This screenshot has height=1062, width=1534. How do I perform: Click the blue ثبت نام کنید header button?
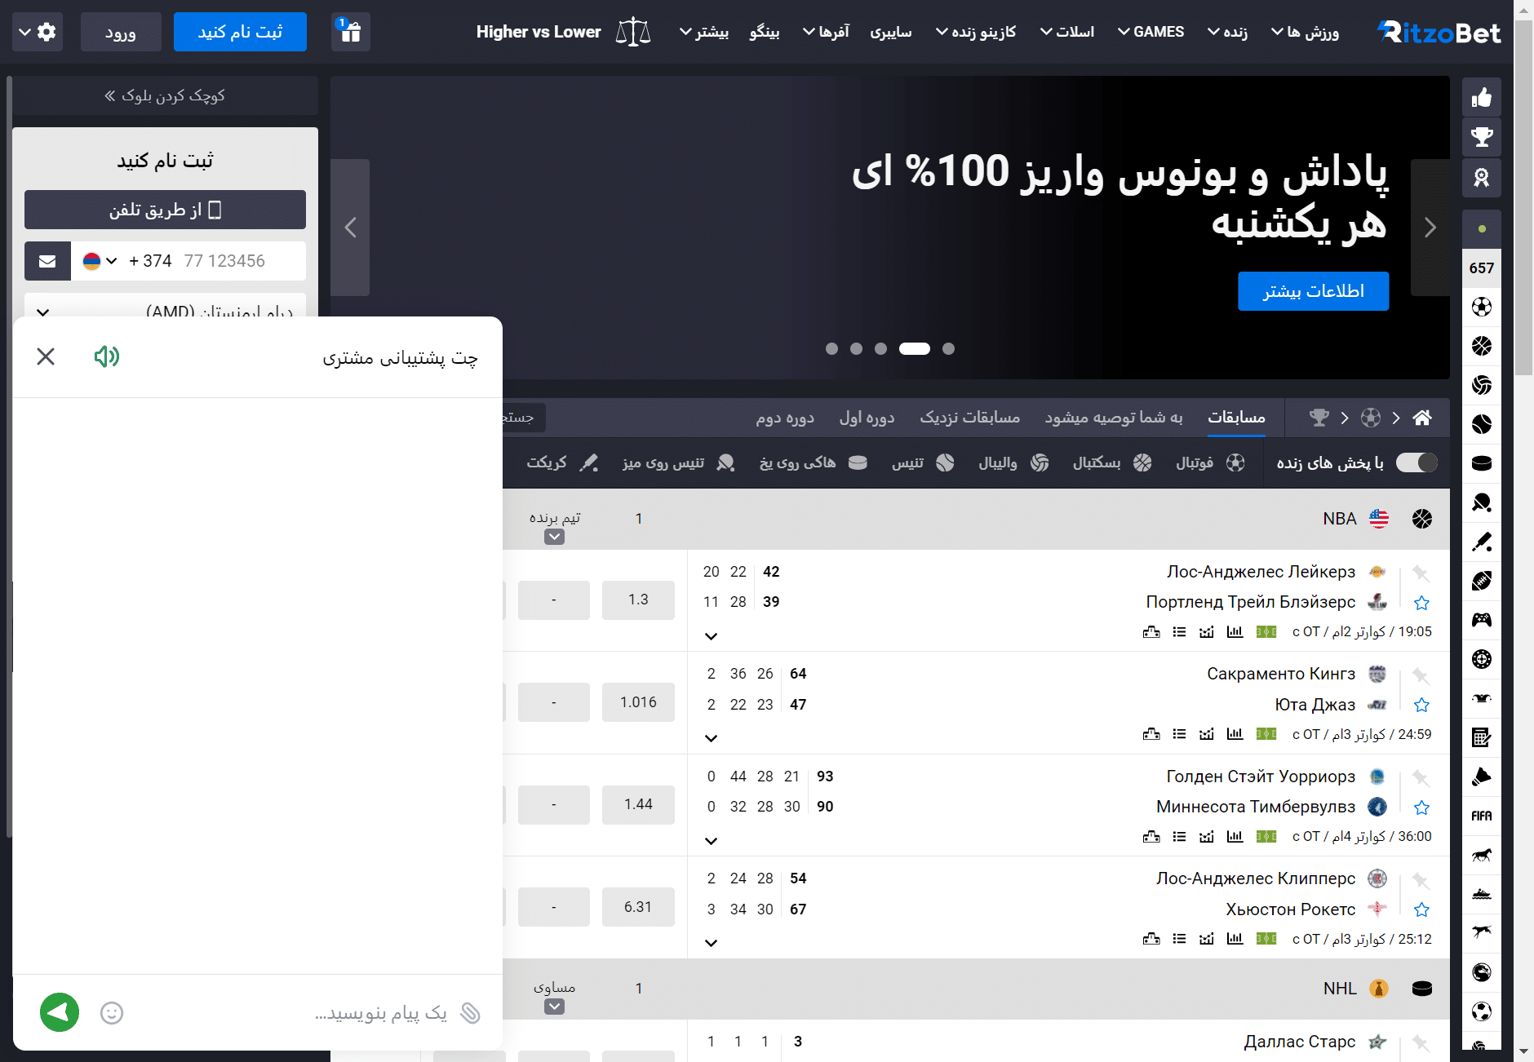click(x=240, y=32)
